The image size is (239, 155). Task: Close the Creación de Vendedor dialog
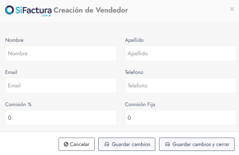pos(232,9)
